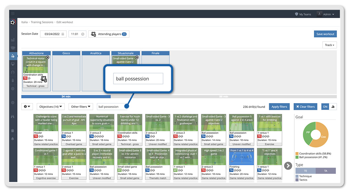Remove the Small-sided Game drill from Situazionale
This screenshot has width=351, height=193.
(137, 57)
